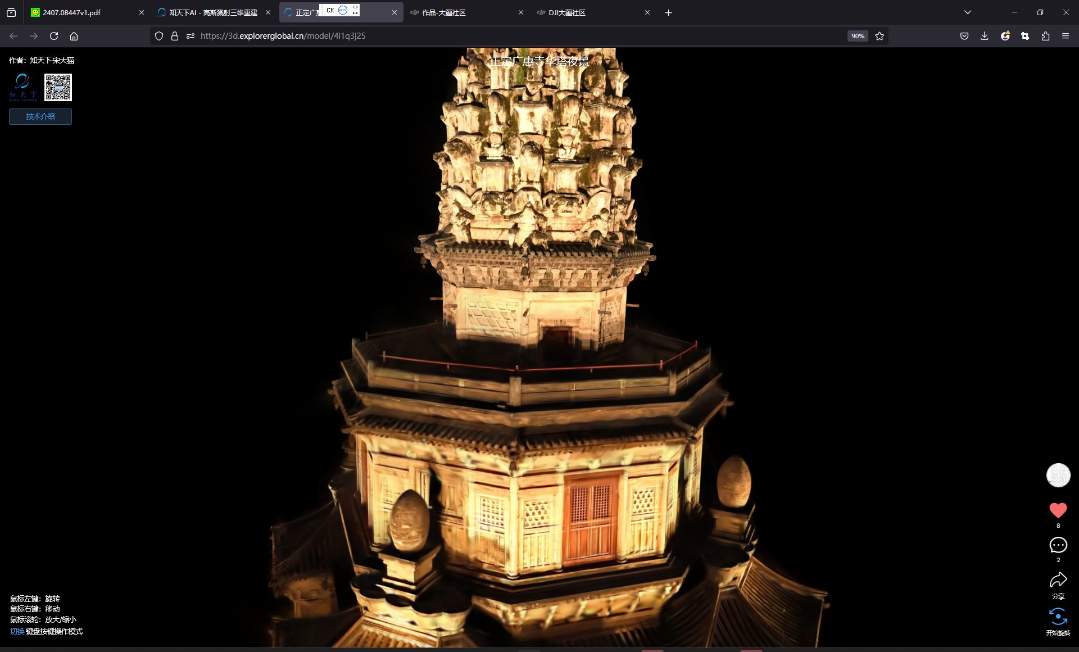
Task: Open site permissions icon in address bar
Action: (x=191, y=36)
